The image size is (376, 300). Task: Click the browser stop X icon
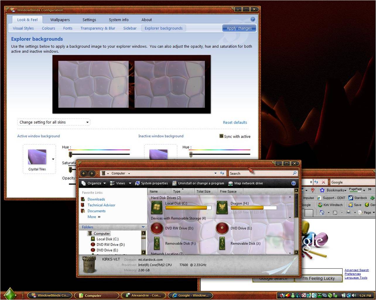[323, 182]
